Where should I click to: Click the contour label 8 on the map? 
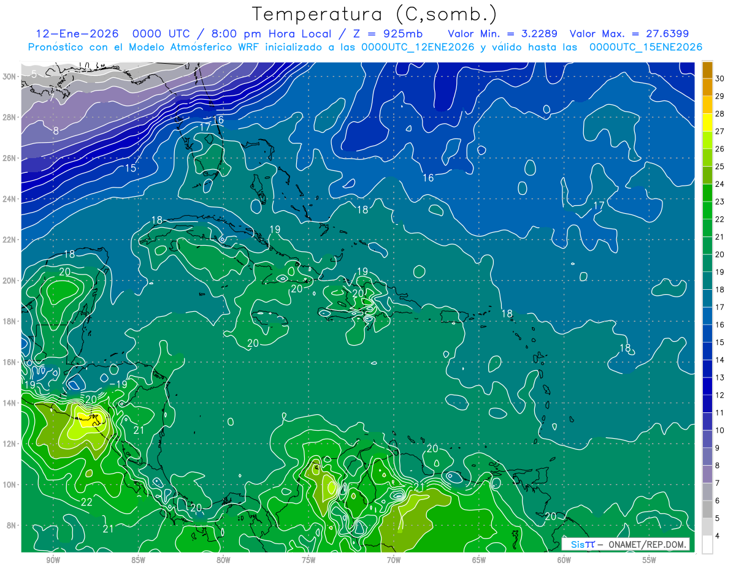tap(56, 131)
